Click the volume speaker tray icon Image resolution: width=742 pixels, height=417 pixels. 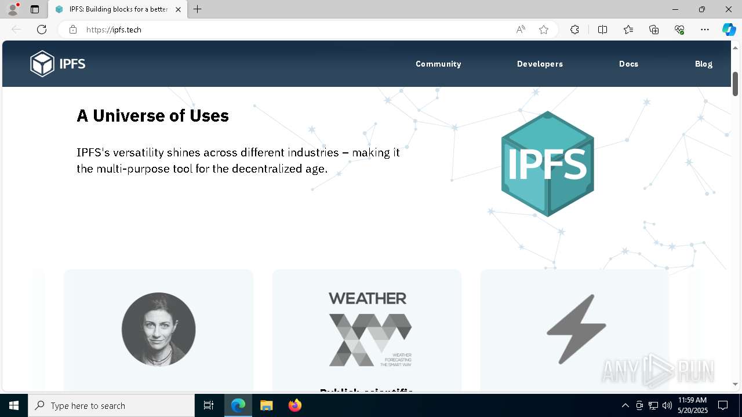[667, 405]
